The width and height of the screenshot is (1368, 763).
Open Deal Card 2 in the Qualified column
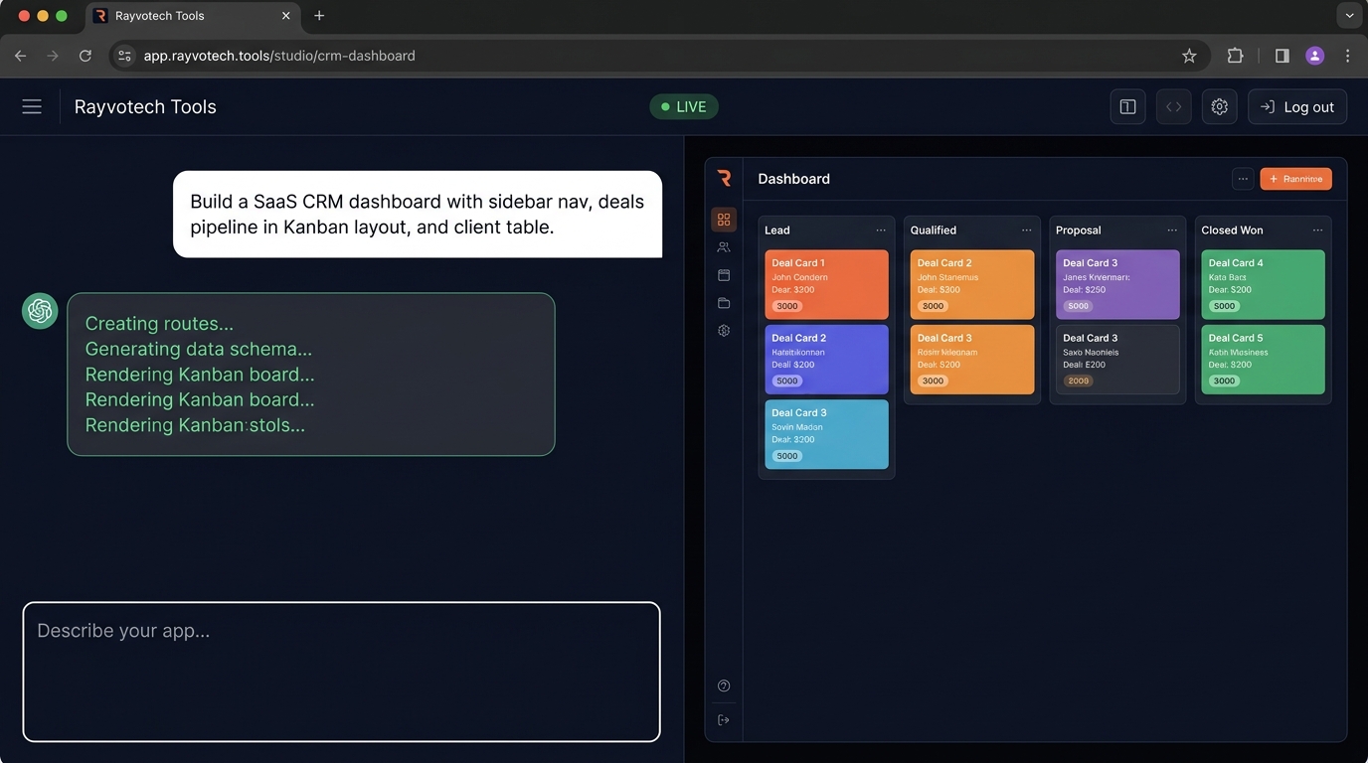[972, 284]
